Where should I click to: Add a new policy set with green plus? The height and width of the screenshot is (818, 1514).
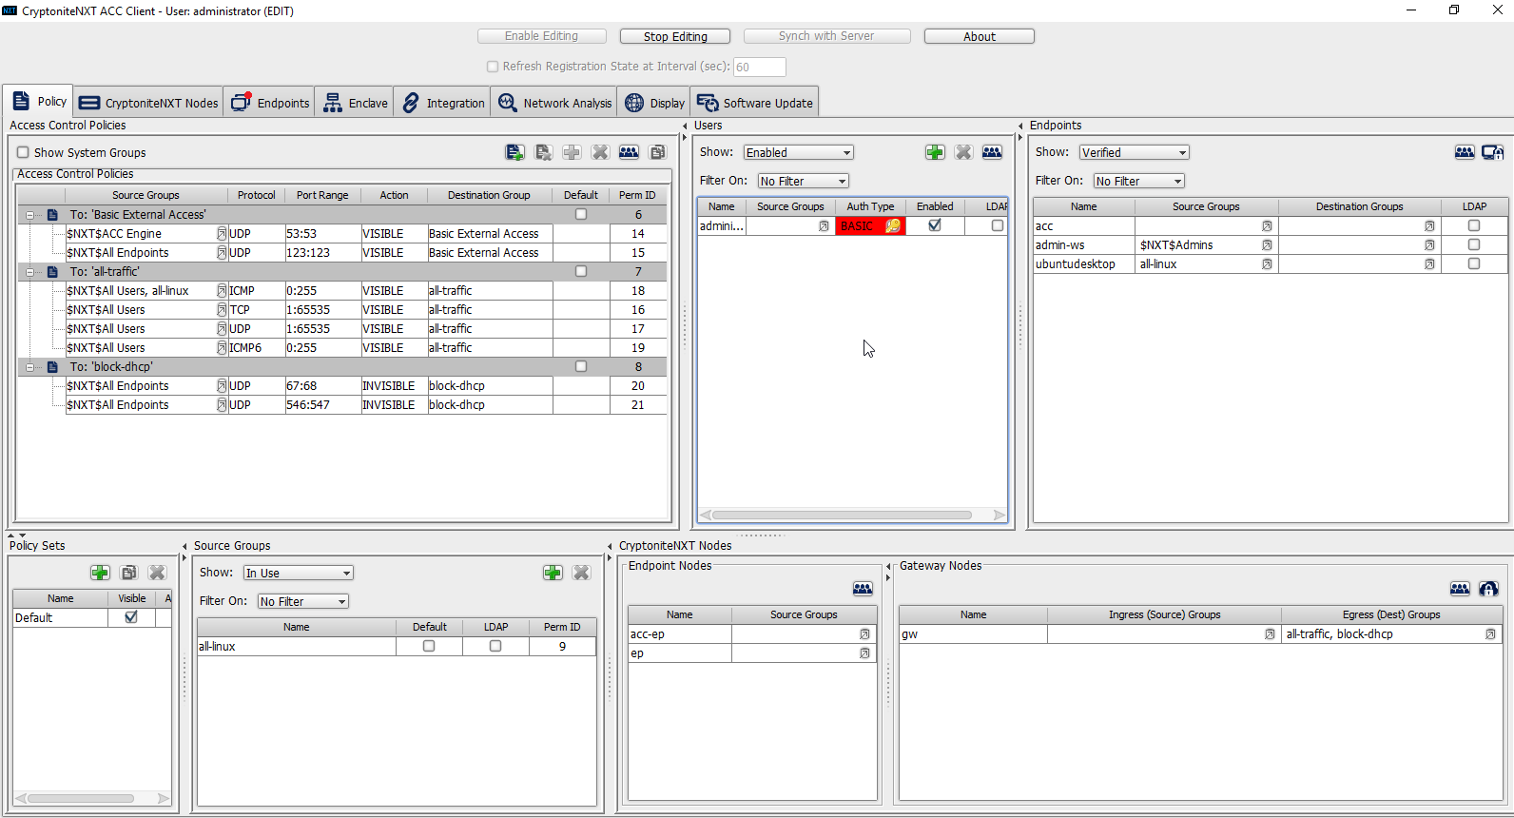[100, 573]
